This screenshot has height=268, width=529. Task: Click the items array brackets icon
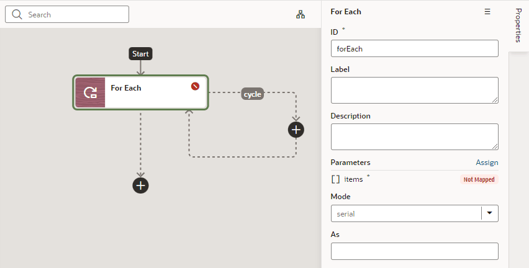click(x=335, y=179)
